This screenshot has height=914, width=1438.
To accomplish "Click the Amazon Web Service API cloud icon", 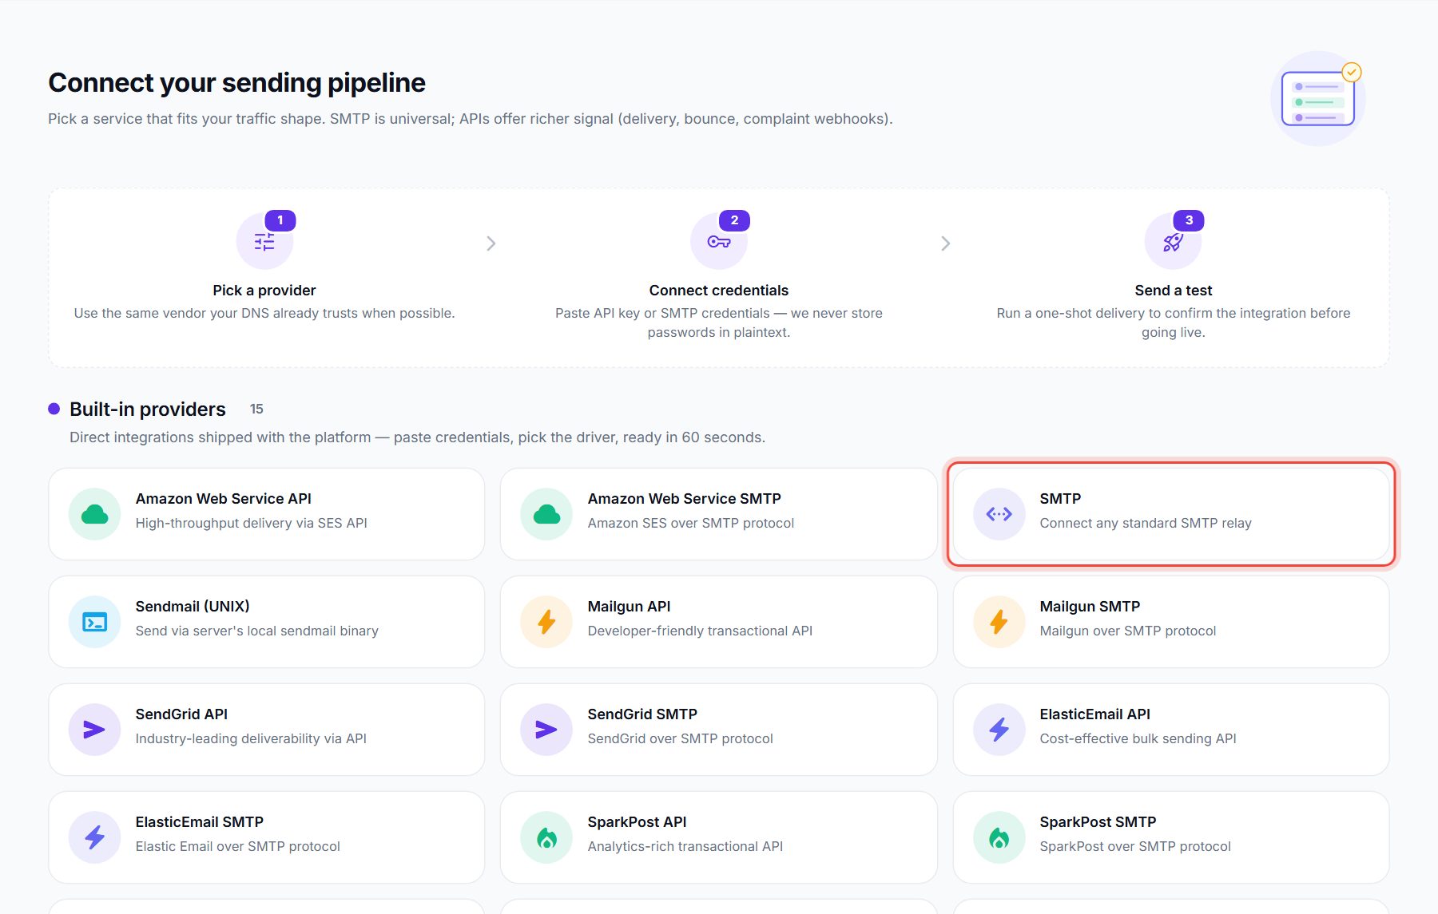I will (94, 514).
